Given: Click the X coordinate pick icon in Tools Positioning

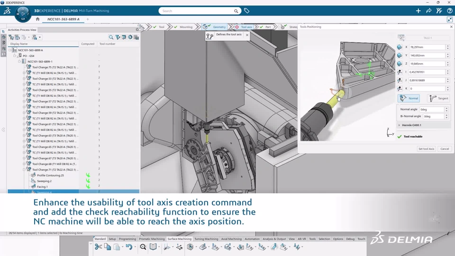Looking at the screenshot, I should [x=400, y=47].
